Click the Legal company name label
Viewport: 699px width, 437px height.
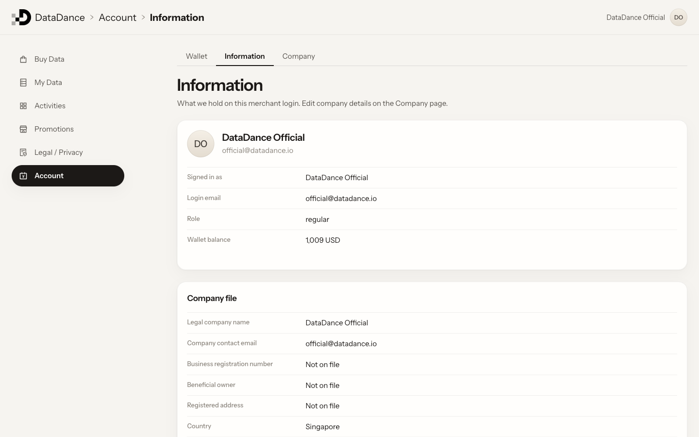(218, 322)
